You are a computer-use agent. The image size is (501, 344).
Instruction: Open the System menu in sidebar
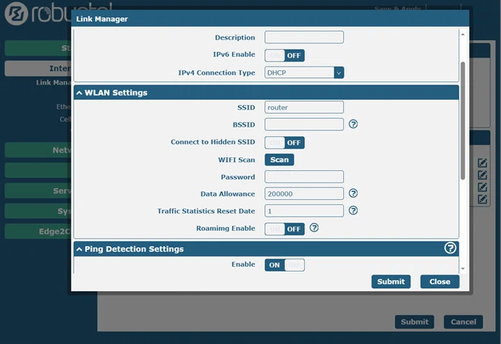pyautogui.click(x=38, y=211)
